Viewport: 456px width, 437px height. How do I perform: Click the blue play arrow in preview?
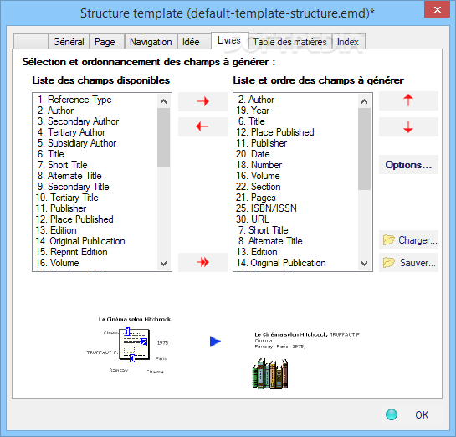215,341
